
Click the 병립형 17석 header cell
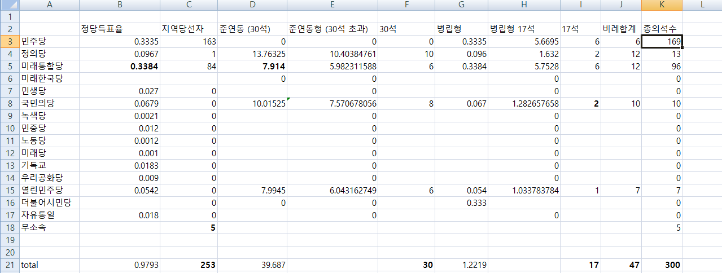point(524,29)
